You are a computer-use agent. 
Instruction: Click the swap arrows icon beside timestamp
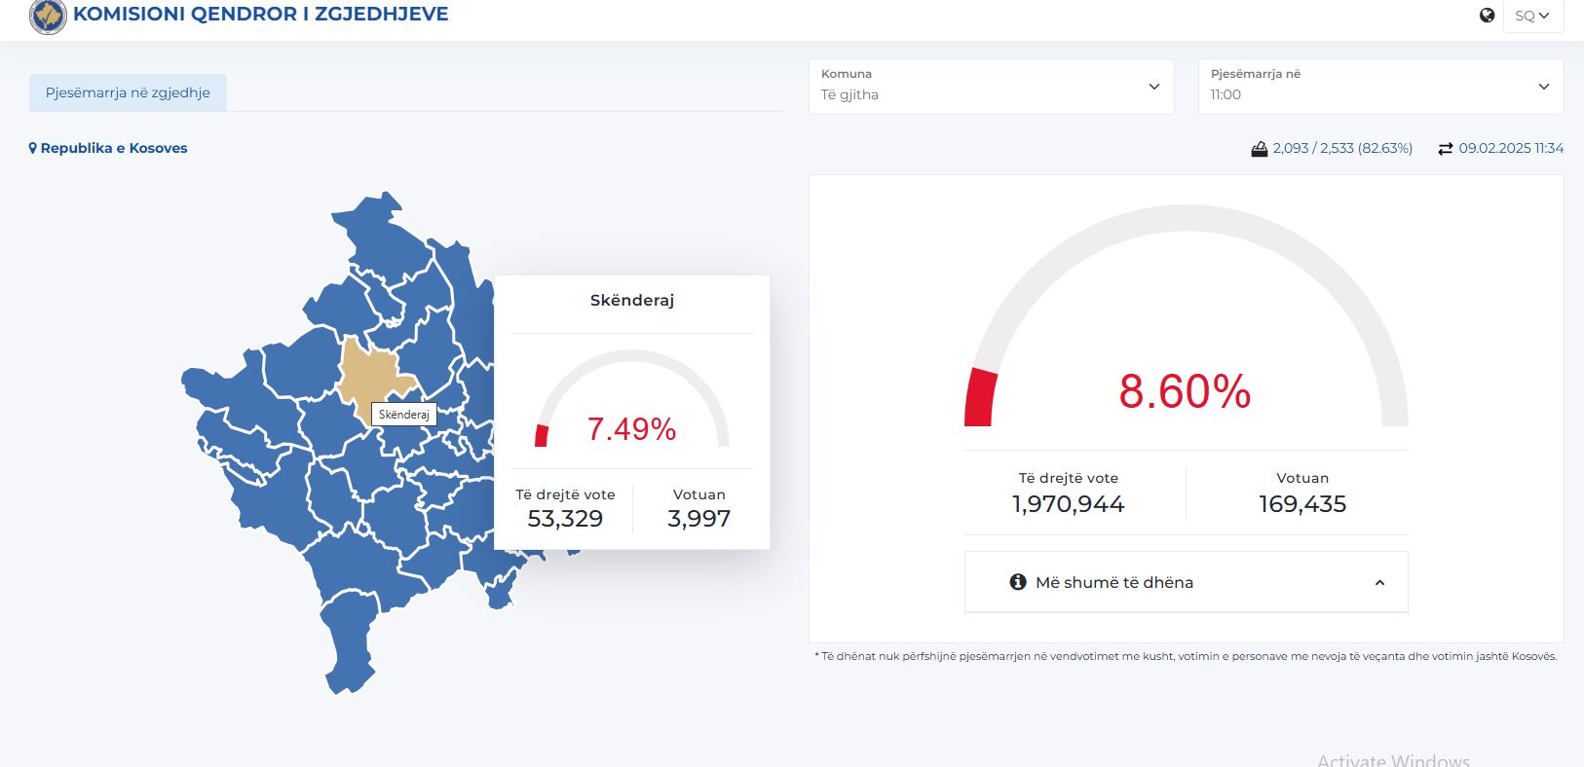(x=1445, y=149)
